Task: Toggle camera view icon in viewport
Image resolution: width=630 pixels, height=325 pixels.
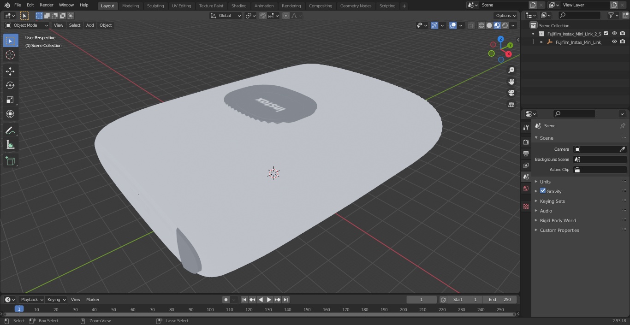Action: pos(511,93)
